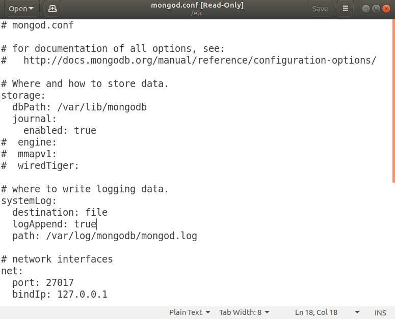Open the hamburger menu
Screen dimensions: 395x319
[345, 9]
